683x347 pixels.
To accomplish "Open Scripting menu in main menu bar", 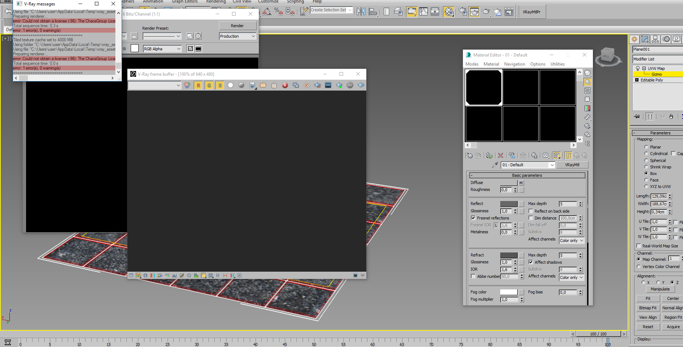I will point(295,1).
